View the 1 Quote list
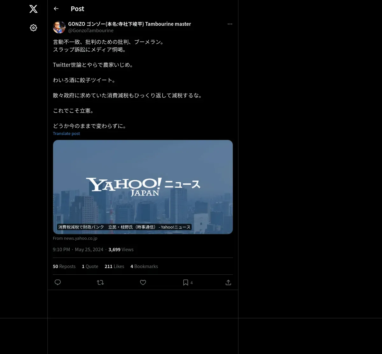 [x=90, y=266]
